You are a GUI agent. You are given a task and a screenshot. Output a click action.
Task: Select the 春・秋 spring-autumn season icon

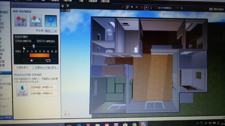tap(21, 21)
